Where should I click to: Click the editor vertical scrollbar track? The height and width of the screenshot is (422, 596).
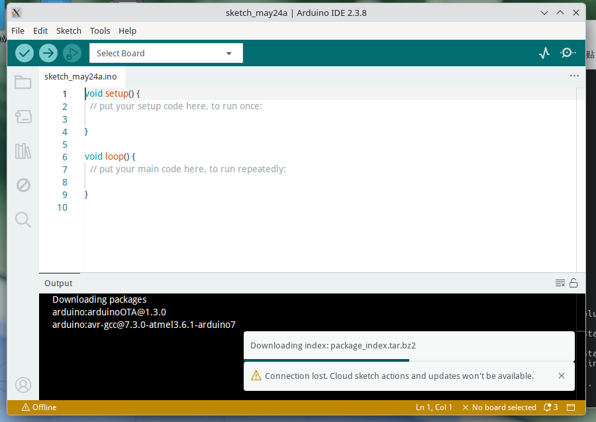581,180
